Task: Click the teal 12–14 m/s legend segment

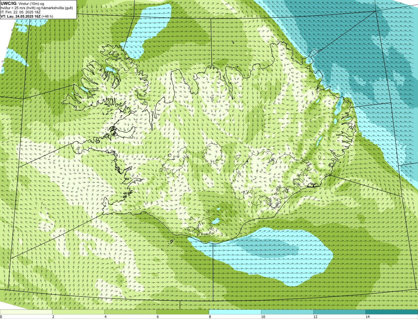Action: [340, 312]
